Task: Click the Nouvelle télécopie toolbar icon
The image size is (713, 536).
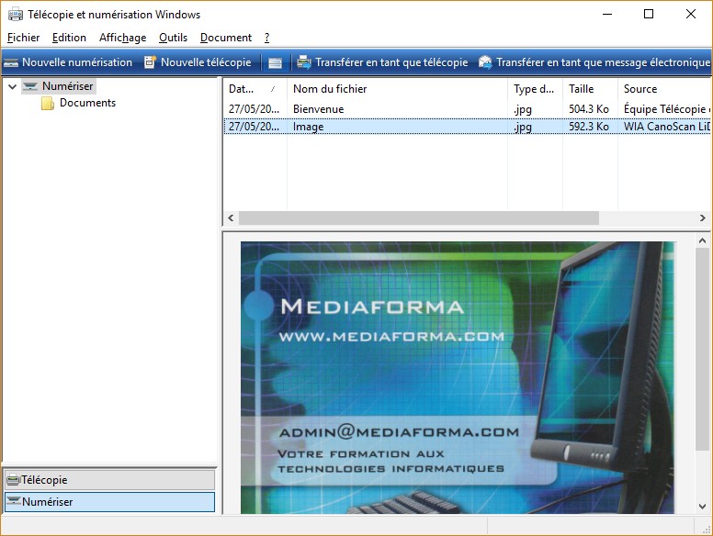Action: (x=150, y=62)
